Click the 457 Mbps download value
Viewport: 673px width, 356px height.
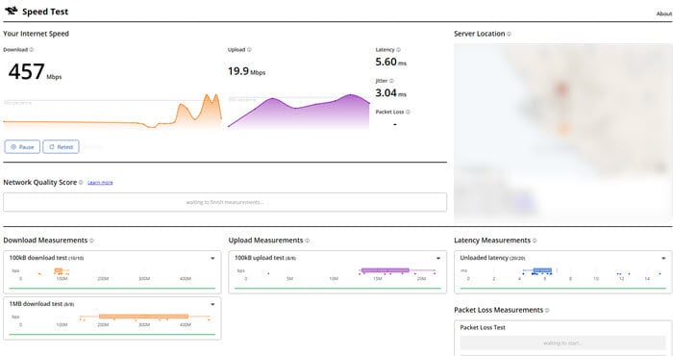(x=35, y=72)
